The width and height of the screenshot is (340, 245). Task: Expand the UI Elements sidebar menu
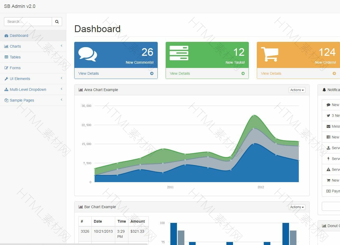[x=20, y=79]
